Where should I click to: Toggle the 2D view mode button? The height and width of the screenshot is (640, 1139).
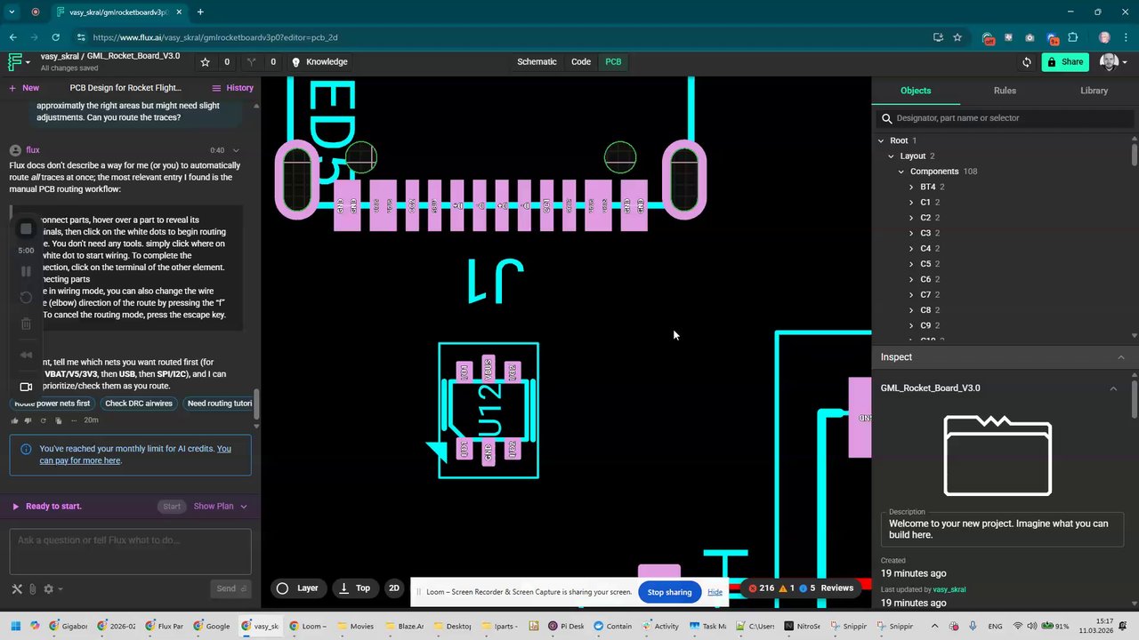(x=394, y=588)
